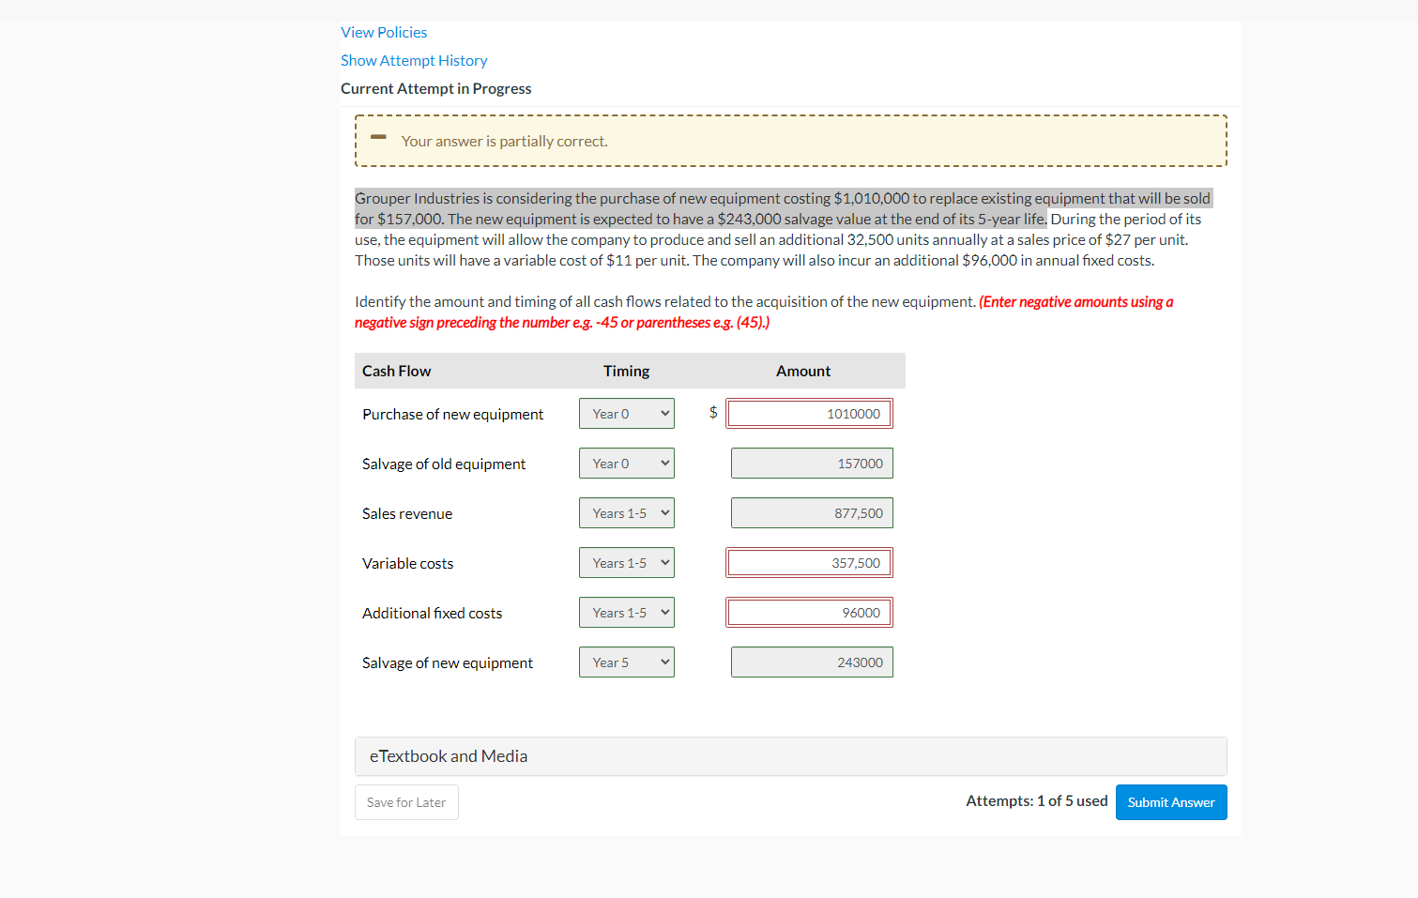Select the Variable costs amount field
Screen dimensions: 1418x898
coord(809,562)
